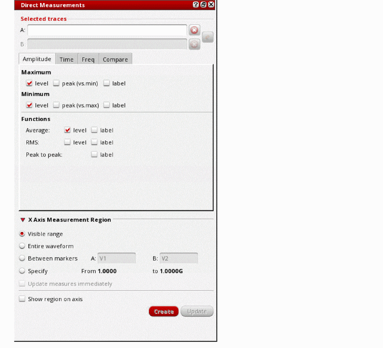Clear trace A with the red X icon
This screenshot has width=383, height=348.
[194, 30]
